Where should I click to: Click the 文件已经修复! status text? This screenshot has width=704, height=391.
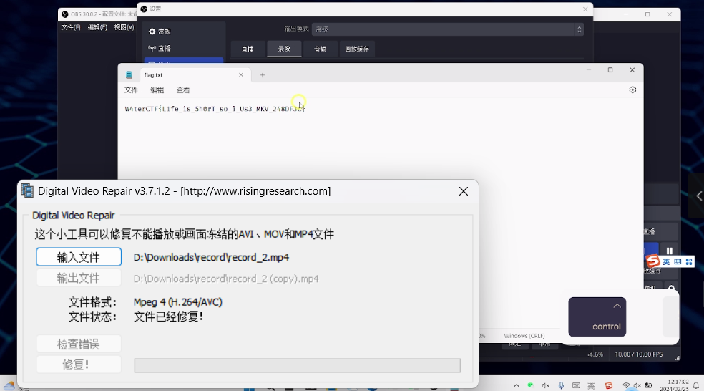[x=168, y=317]
